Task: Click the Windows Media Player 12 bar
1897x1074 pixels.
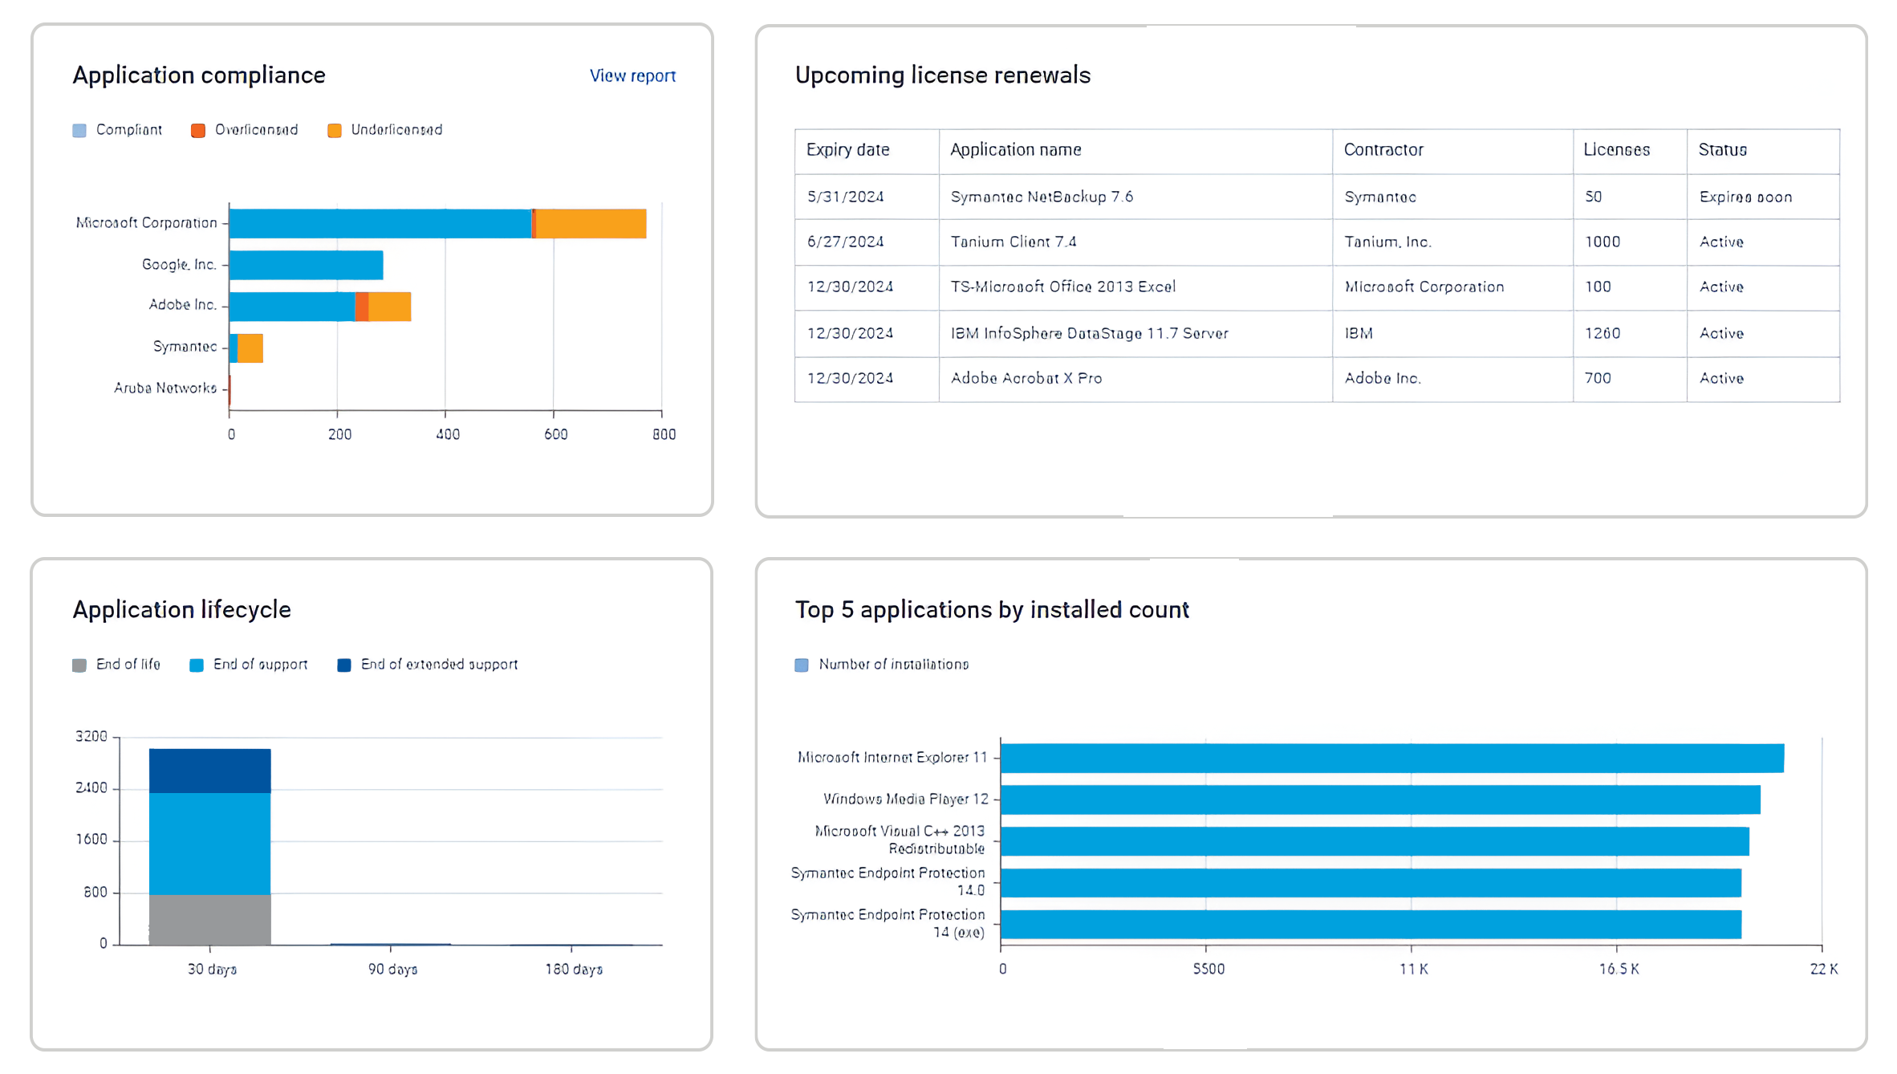Action: [x=1381, y=800]
